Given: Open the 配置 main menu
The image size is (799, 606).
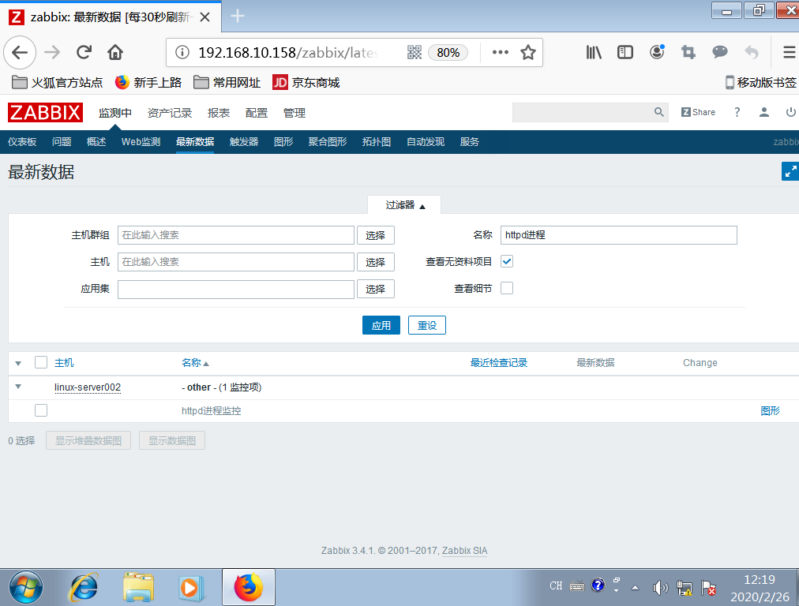Looking at the screenshot, I should coord(257,113).
